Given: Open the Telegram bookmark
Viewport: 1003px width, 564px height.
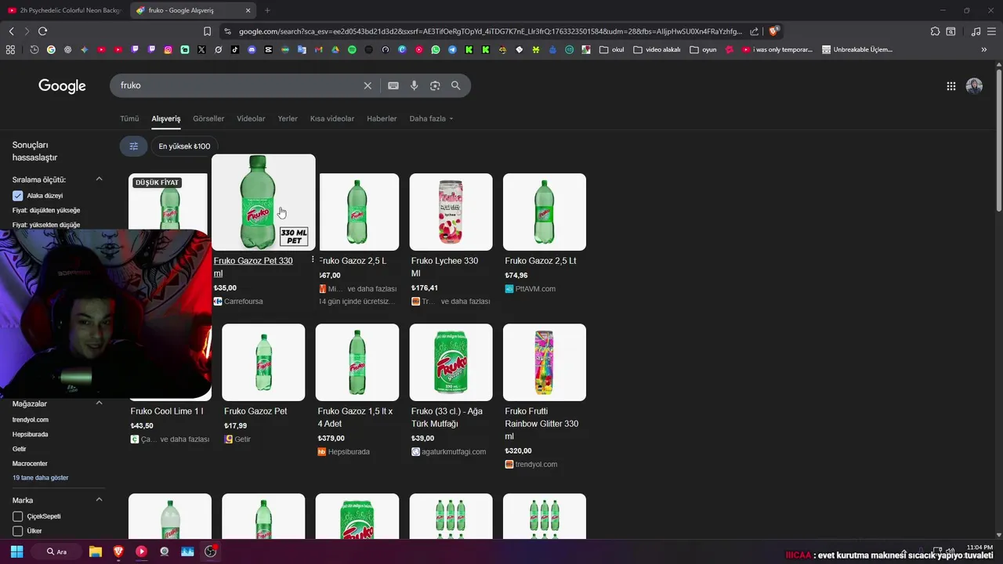Looking at the screenshot, I should [x=452, y=49].
